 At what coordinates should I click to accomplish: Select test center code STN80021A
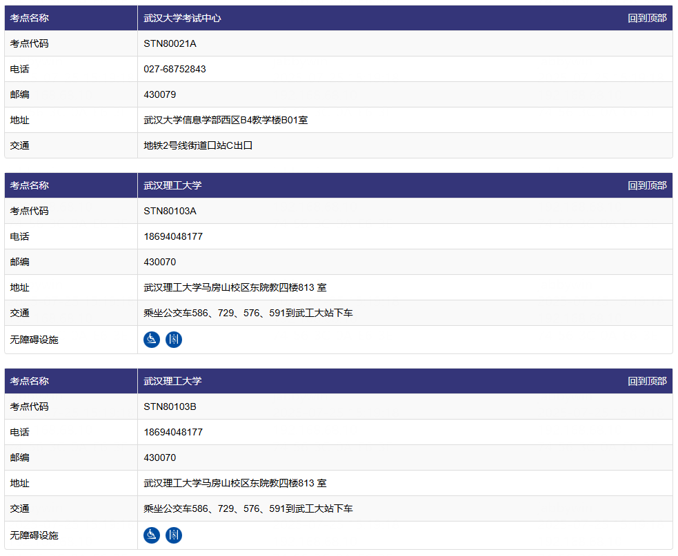[x=170, y=43]
